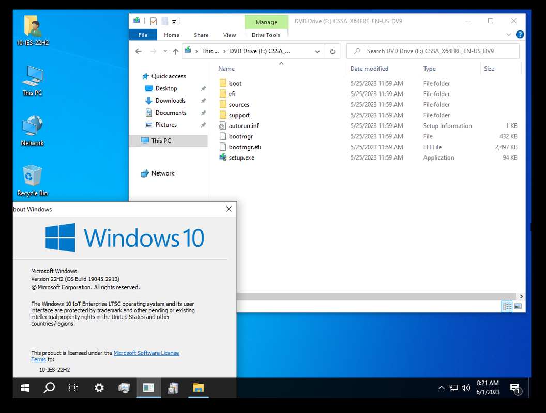Click the Properties quick access toolbar icon

point(153,21)
